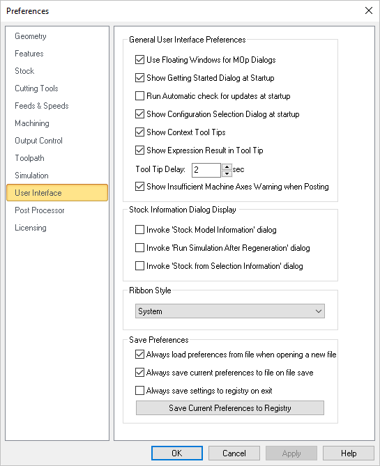Toggle Show Configuration Selection Dialog at startup
Image resolution: width=380 pixels, height=466 pixels.
click(139, 114)
